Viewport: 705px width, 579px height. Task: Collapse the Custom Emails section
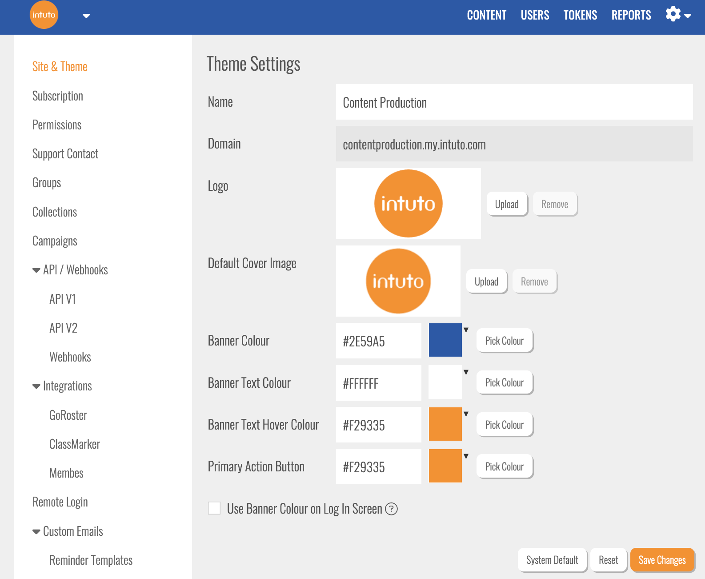(36, 532)
